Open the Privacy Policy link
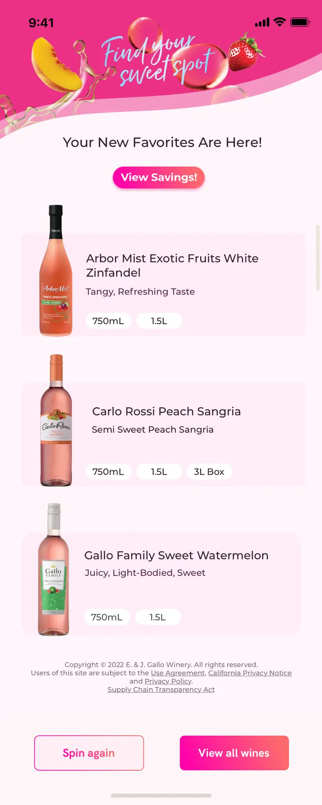This screenshot has width=322, height=805. [x=168, y=681]
